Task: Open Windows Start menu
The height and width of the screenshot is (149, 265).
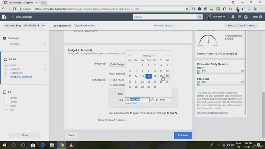Action: tap(4, 145)
